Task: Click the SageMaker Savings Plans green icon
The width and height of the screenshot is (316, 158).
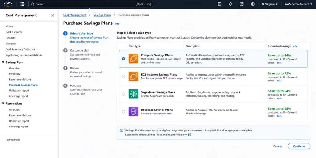Action: click(133, 94)
